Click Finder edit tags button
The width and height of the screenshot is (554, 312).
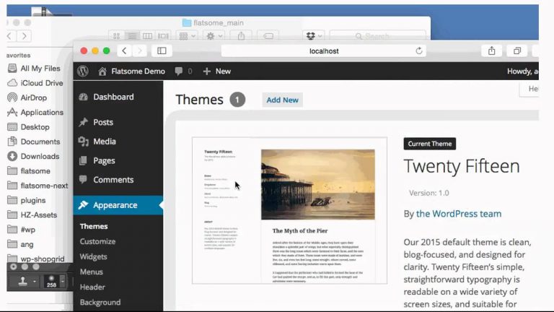pyautogui.click(x=268, y=36)
